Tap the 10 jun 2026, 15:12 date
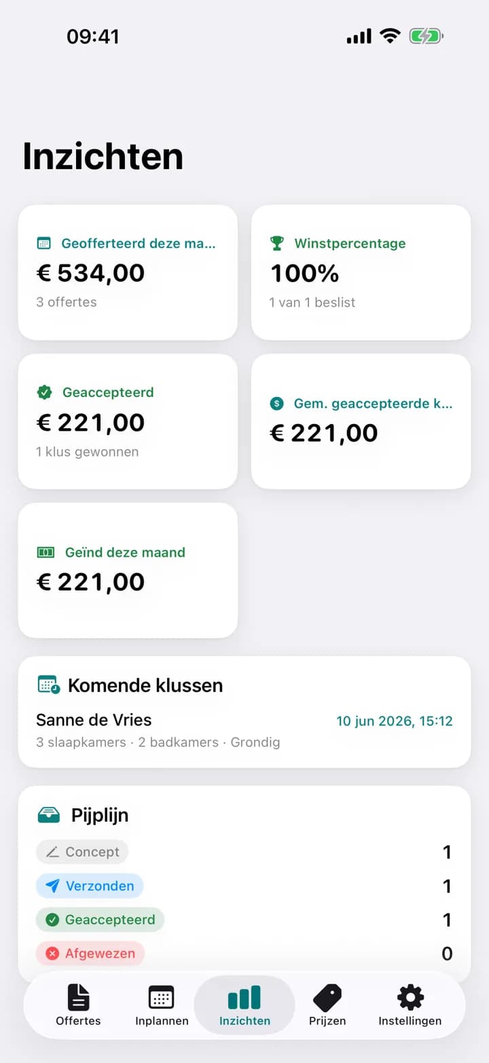Viewport: 489px width, 1063px height. click(x=395, y=721)
